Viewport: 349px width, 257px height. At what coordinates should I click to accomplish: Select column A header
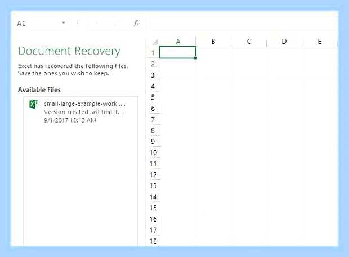(178, 42)
